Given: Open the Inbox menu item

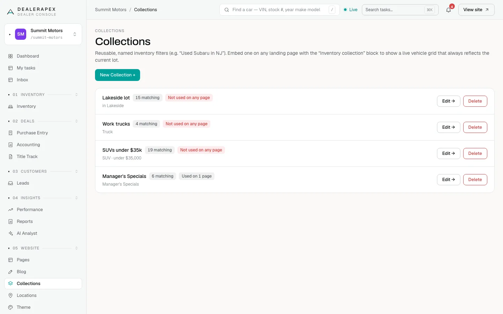Looking at the screenshot, I should tap(43, 80).
